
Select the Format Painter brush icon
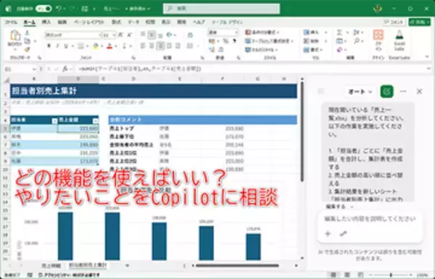tap(28, 49)
